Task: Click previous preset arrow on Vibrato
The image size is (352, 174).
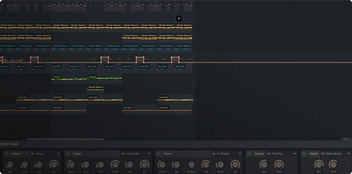Action: click(x=322, y=154)
